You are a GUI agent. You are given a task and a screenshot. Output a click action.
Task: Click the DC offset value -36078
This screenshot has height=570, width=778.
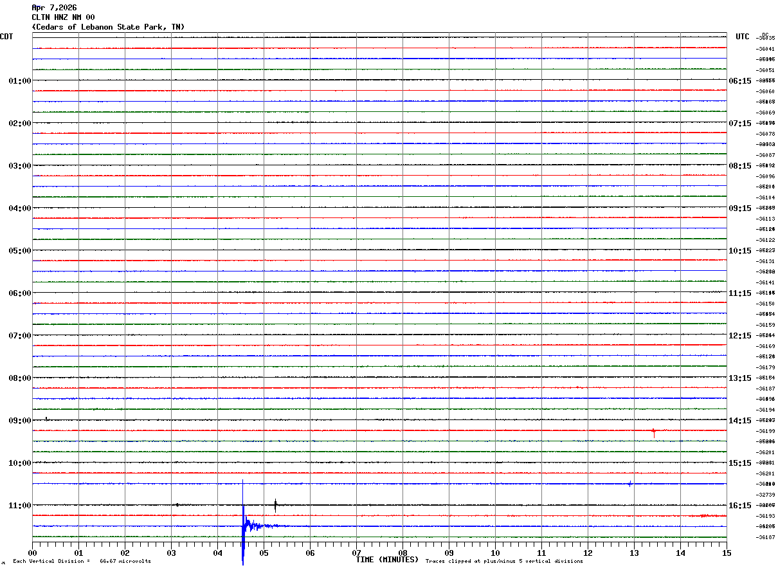[x=766, y=134]
